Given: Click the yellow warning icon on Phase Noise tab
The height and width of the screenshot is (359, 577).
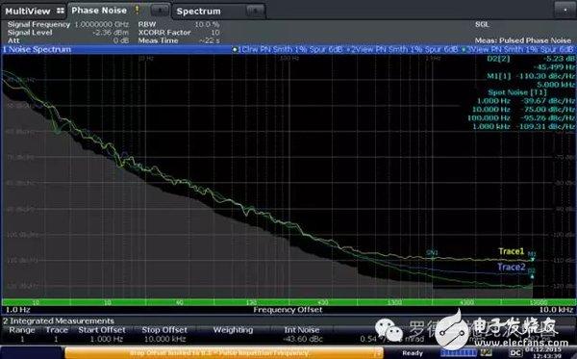Looking at the screenshot, I should (x=137, y=10).
